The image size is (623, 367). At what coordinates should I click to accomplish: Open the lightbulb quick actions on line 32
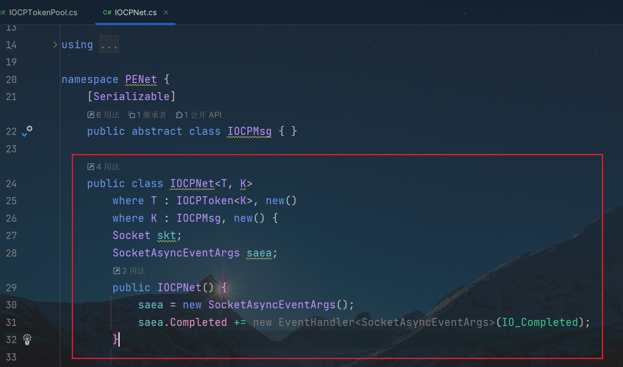(x=27, y=339)
